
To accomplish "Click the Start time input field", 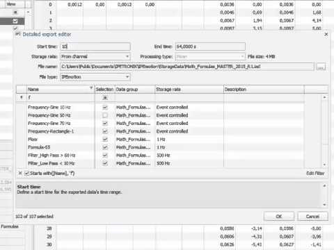I will tap(95, 47).
